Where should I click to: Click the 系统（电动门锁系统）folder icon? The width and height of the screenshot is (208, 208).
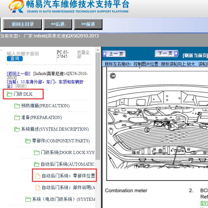(28, 199)
